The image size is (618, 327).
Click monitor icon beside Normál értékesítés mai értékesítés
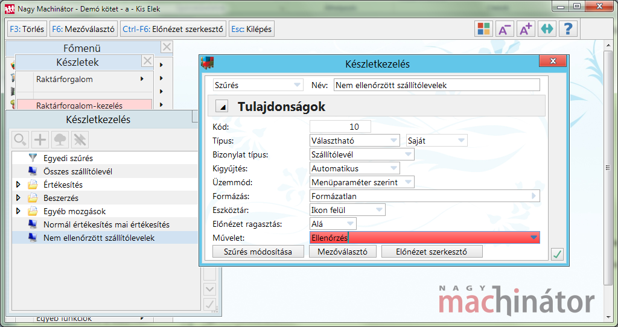pyautogui.click(x=33, y=224)
